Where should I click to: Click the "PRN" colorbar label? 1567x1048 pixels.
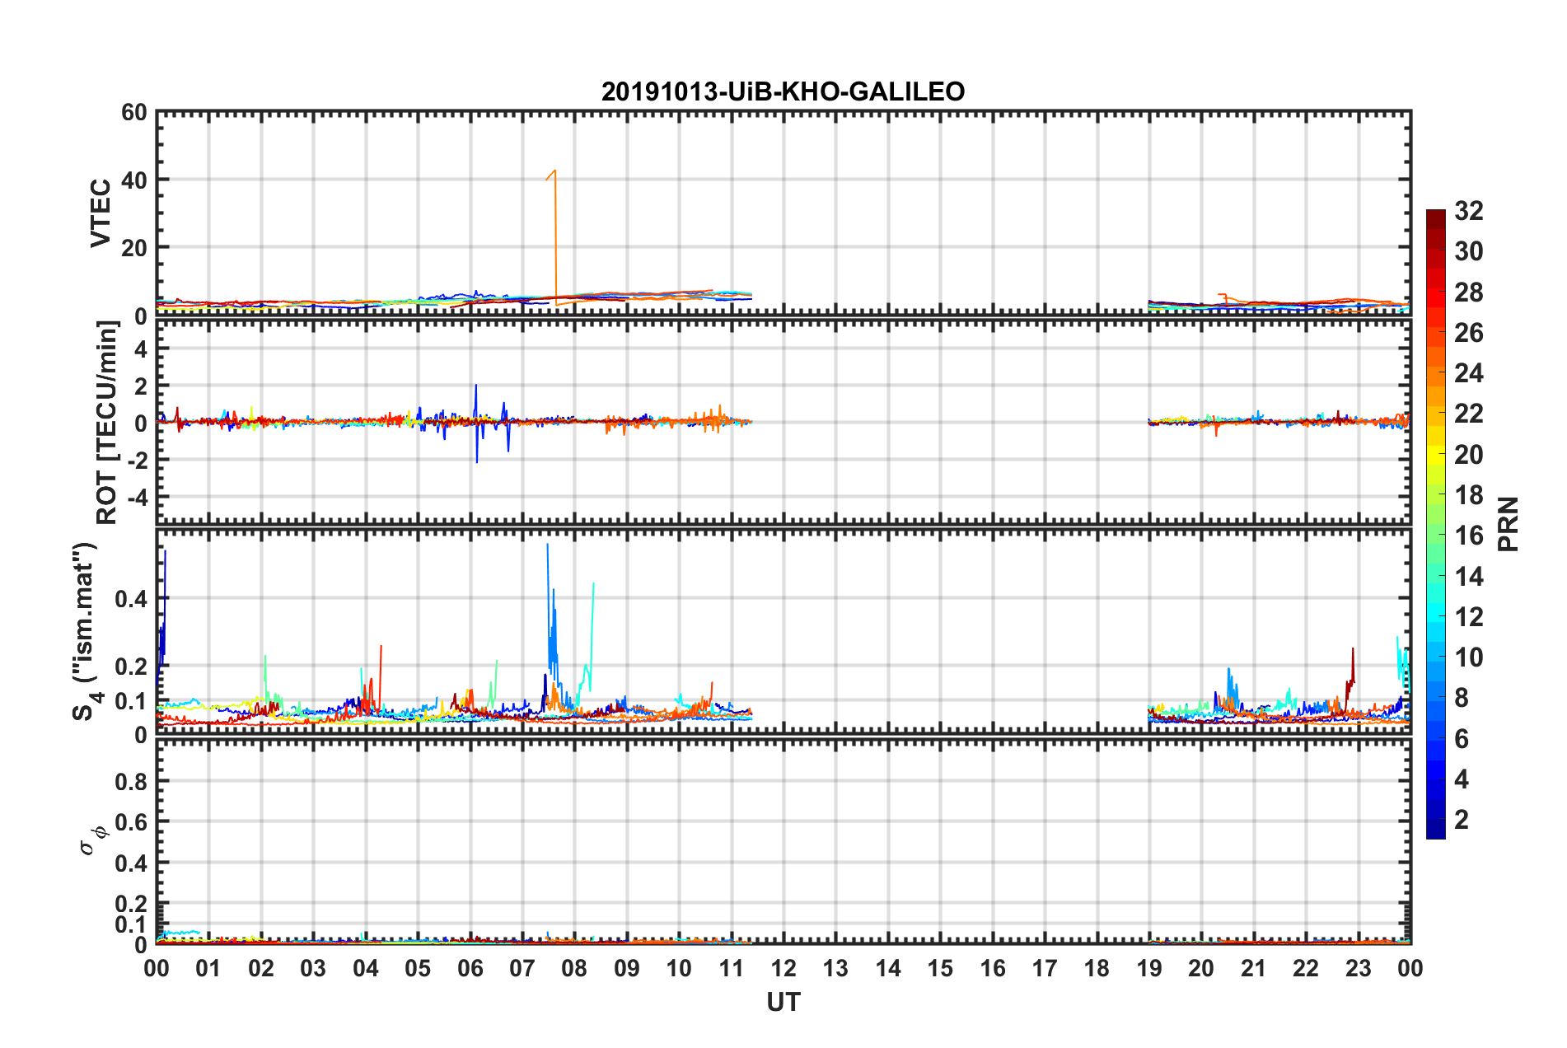tap(1509, 524)
